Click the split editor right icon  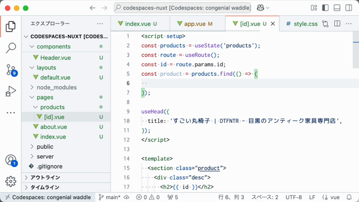(x=337, y=24)
